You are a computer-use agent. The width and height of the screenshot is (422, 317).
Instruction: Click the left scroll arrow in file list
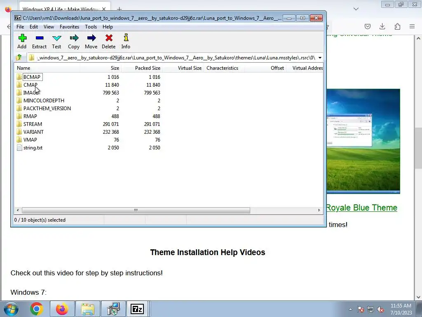coord(18,210)
